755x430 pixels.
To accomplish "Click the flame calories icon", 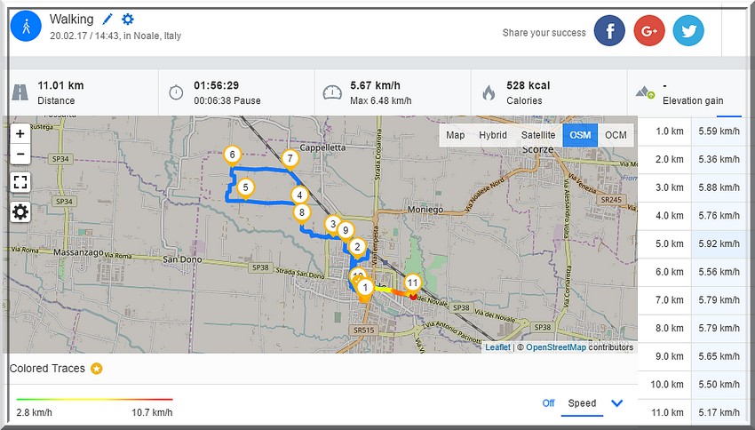I will click(x=489, y=92).
